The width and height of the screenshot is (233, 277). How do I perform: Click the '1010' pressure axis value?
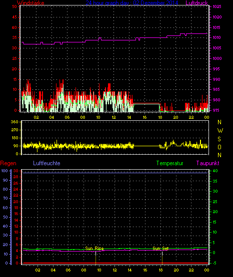point(216,37)
